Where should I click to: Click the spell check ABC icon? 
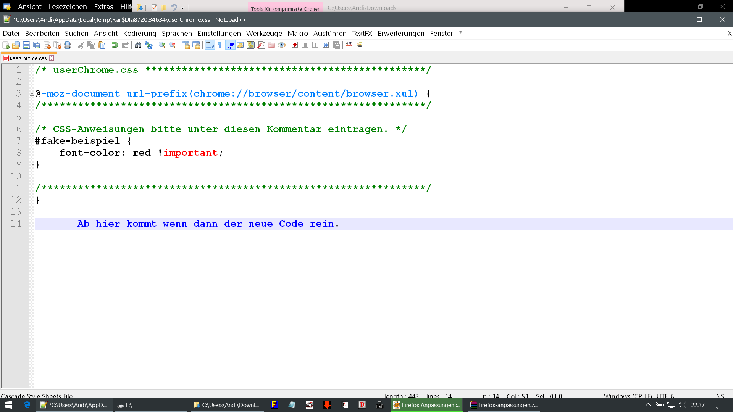pos(349,45)
